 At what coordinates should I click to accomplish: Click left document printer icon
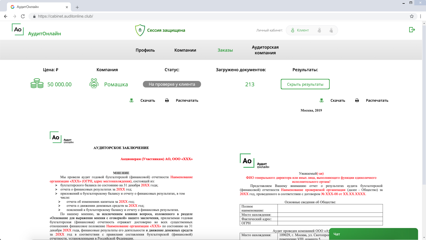click(x=167, y=100)
